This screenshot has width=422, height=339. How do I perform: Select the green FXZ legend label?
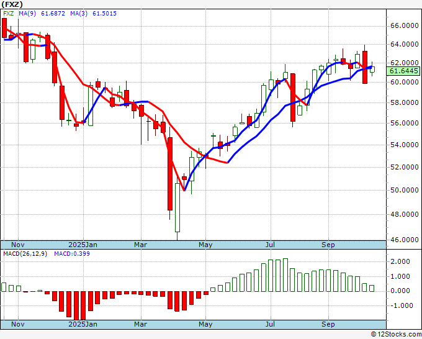tap(9, 14)
